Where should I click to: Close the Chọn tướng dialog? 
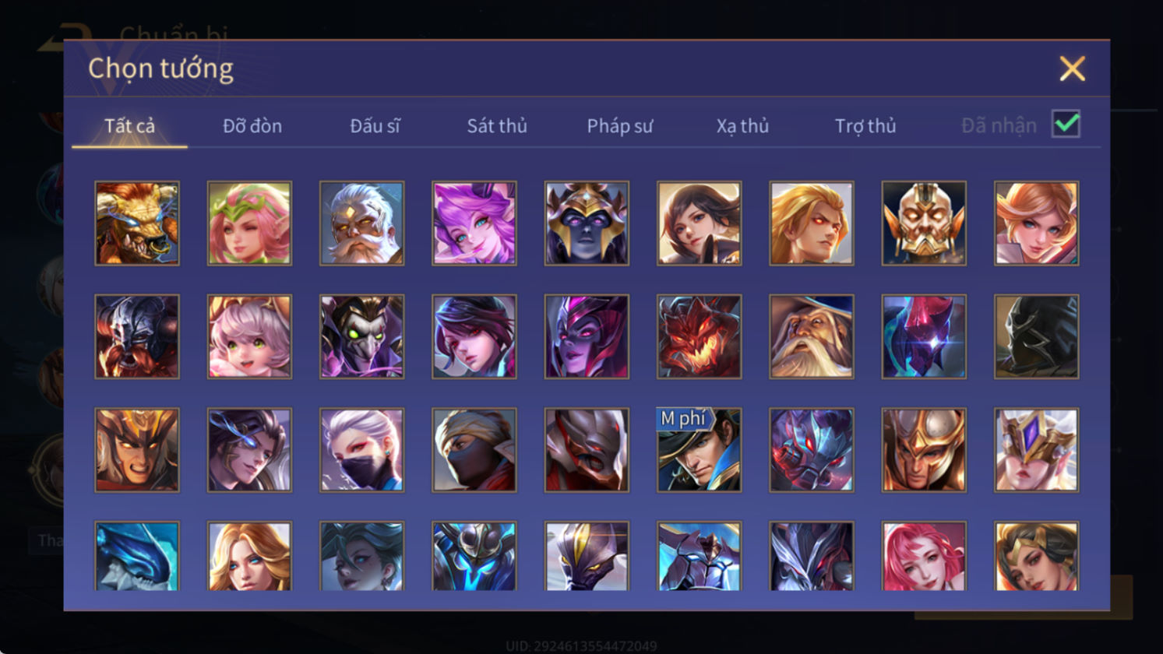(1072, 69)
